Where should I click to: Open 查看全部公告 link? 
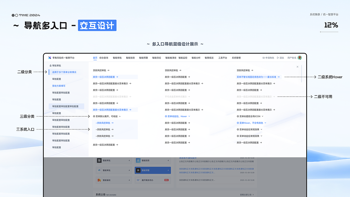(x=247, y=195)
